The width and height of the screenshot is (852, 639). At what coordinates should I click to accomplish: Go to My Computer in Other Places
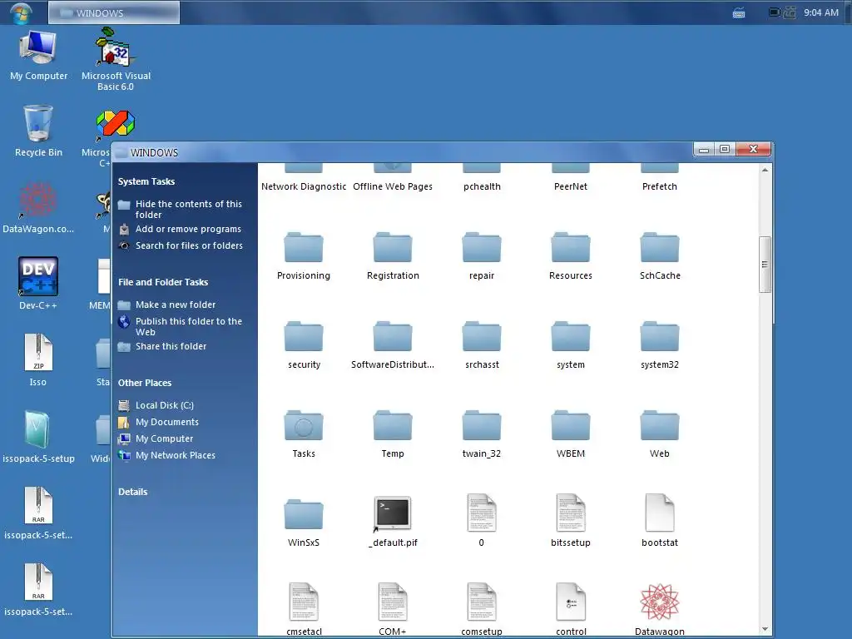pyautogui.click(x=164, y=438)
